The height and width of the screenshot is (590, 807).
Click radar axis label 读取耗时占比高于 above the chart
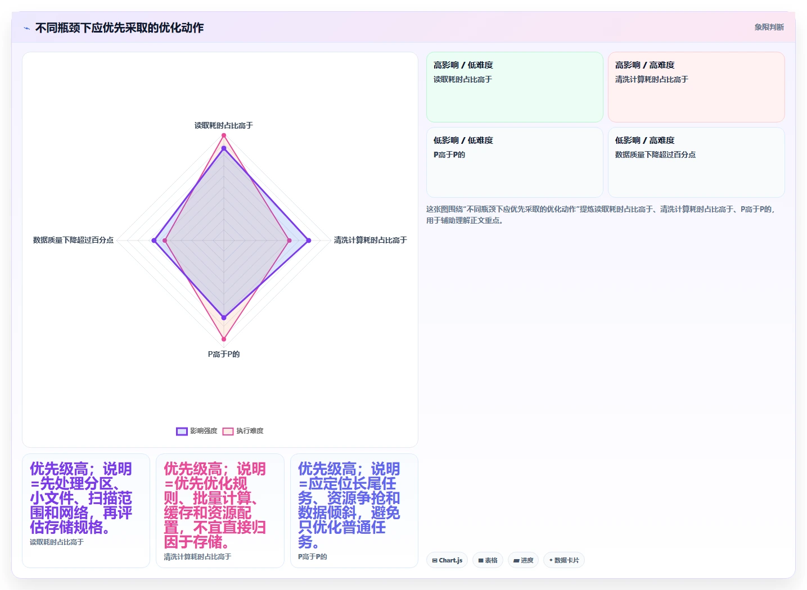(224, 125)
